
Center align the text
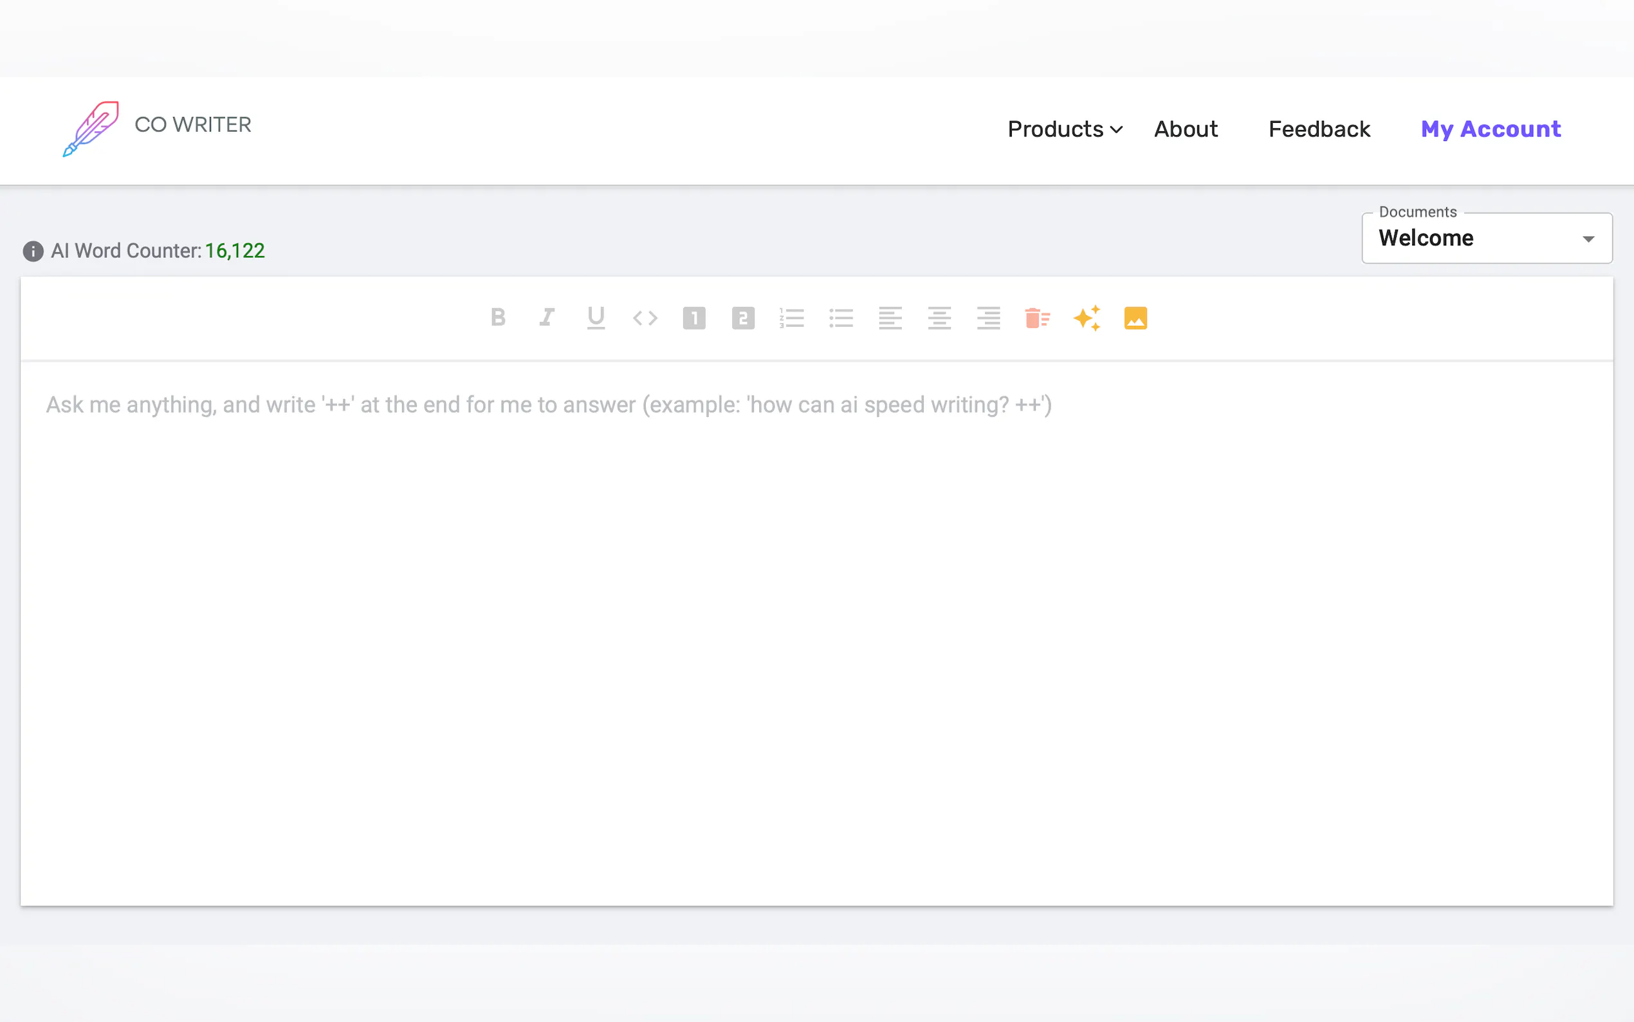pyautogui.click(x=939, y=318)
